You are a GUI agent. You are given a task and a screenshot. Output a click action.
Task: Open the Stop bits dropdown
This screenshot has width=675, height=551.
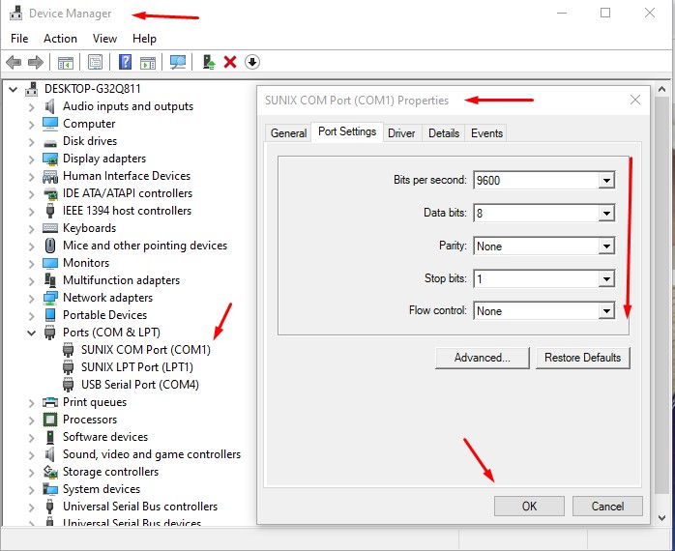[x=606, y=279]
